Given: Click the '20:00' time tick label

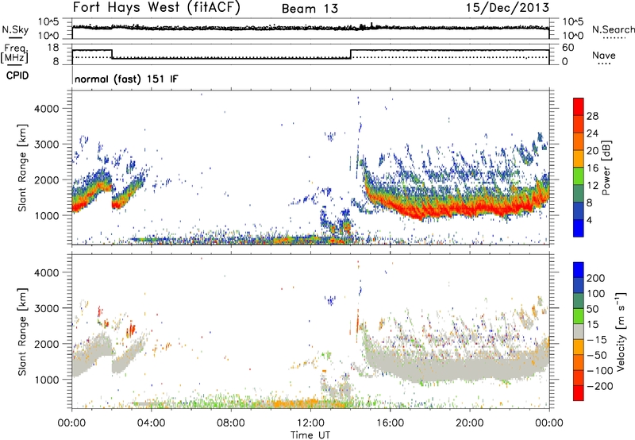Looking at the screenshot, I should click(469, 423).
